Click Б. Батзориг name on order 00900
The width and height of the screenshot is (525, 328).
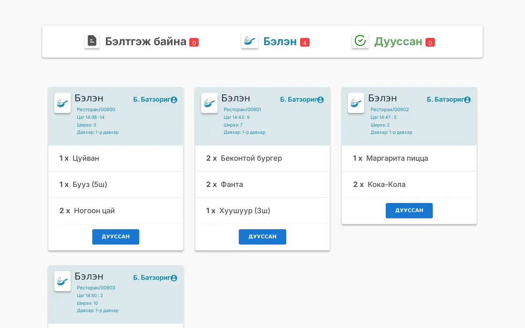coord(152,99)
